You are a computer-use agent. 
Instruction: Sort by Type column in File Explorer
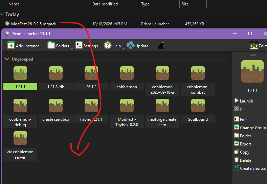pos(146,4)
